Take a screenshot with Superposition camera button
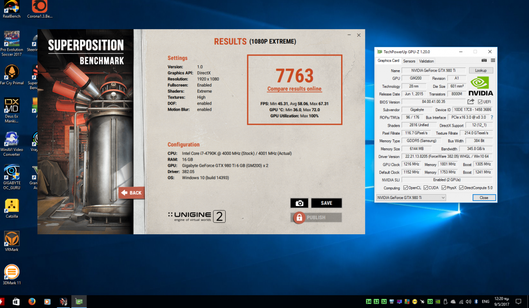Viewport: 529px width, 308px height. click(299, 203)
